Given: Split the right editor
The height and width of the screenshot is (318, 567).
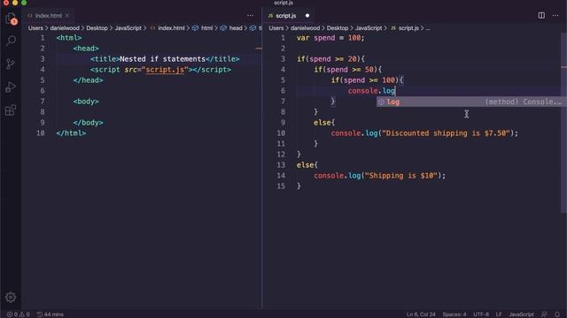Looking at the screenshot, I should 541,16.
